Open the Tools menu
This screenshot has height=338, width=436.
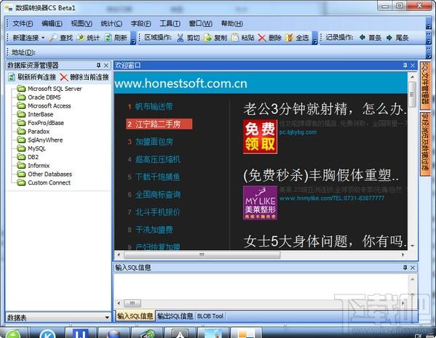click(x=170, y=23)
